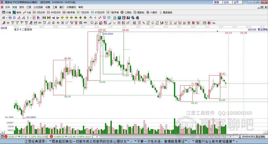Save chart with the floppy disk icon

point(128,18)
